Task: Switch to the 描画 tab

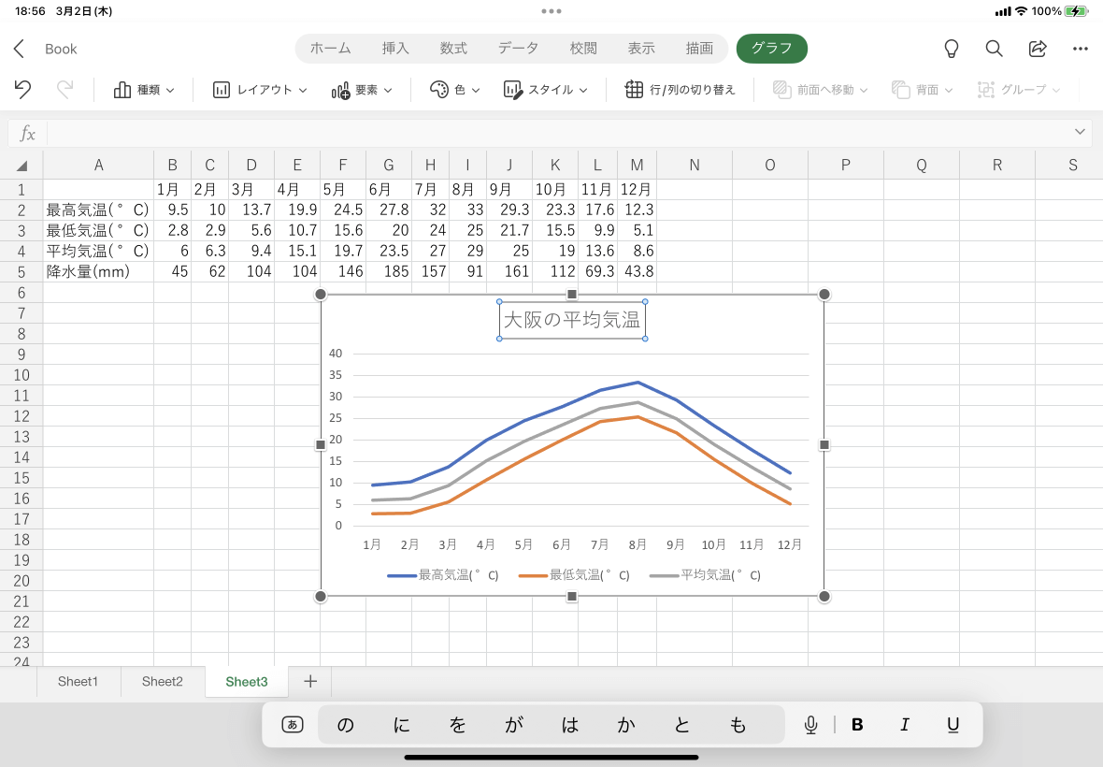Action: coord(699,49)
